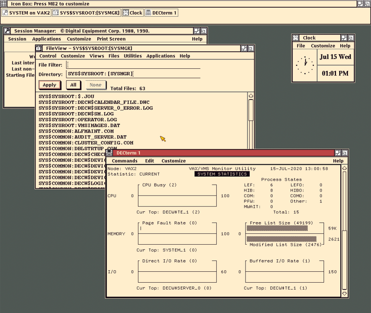Open Print Screen in Session Manager menu bar
This screenshot has height=313, width=371.
point(111,39)
